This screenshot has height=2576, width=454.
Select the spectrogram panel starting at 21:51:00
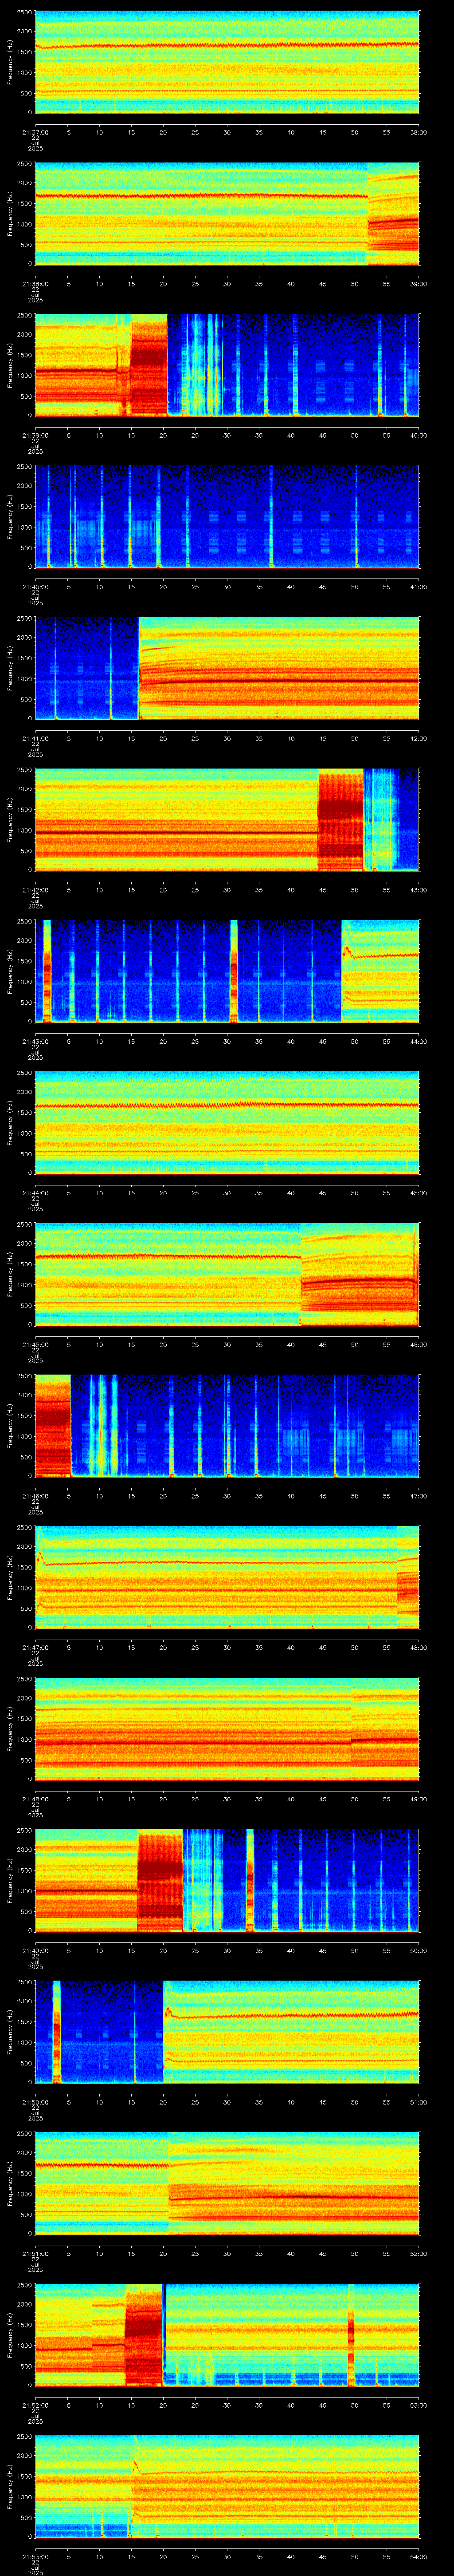click(x=227, y=2183)
